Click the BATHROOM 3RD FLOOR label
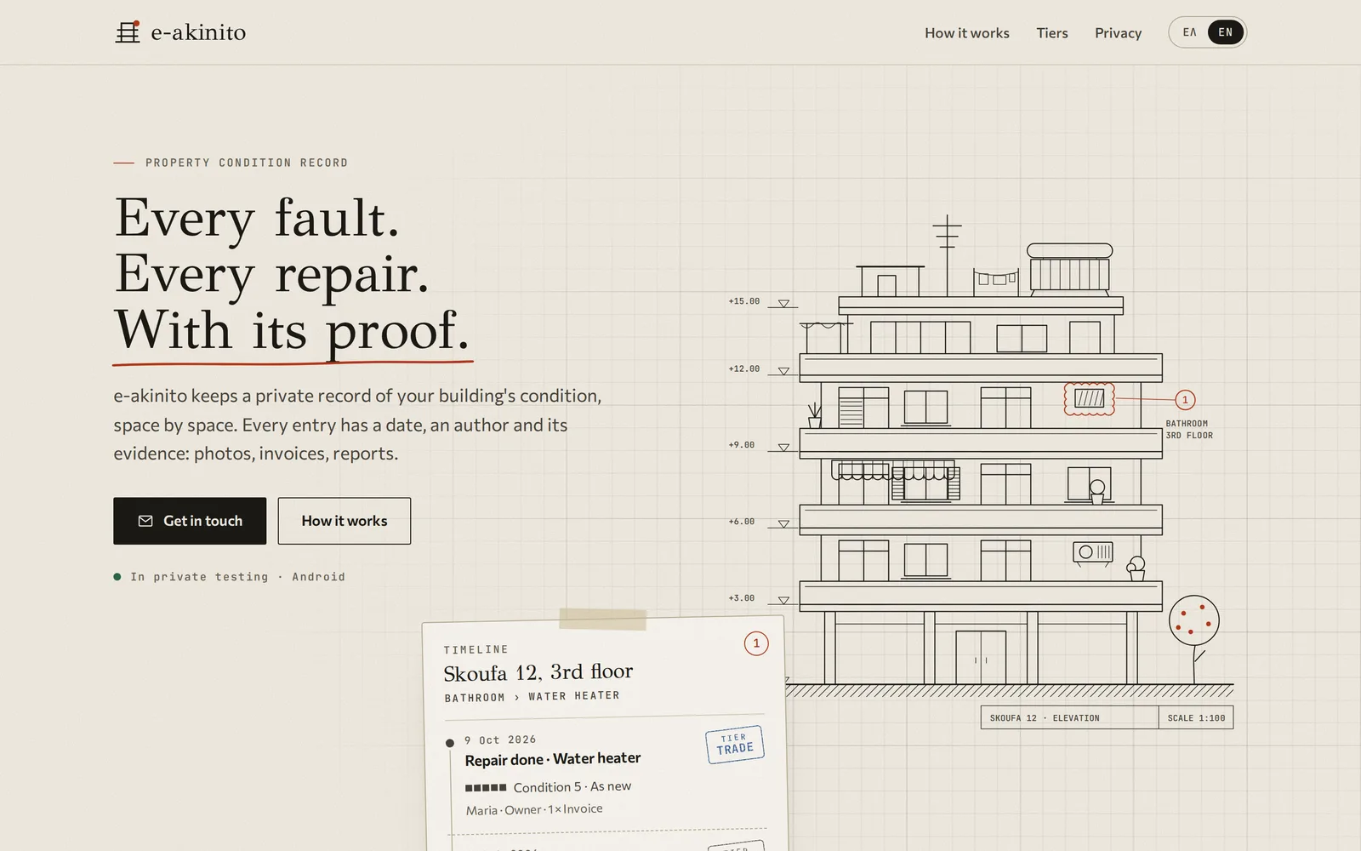This screenshot has width=1361, height=851. (1189, 429)
